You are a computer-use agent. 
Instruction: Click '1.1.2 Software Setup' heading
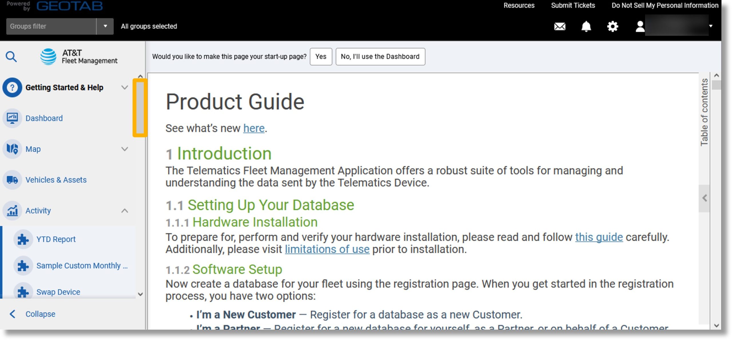click(x=224, y=269)
